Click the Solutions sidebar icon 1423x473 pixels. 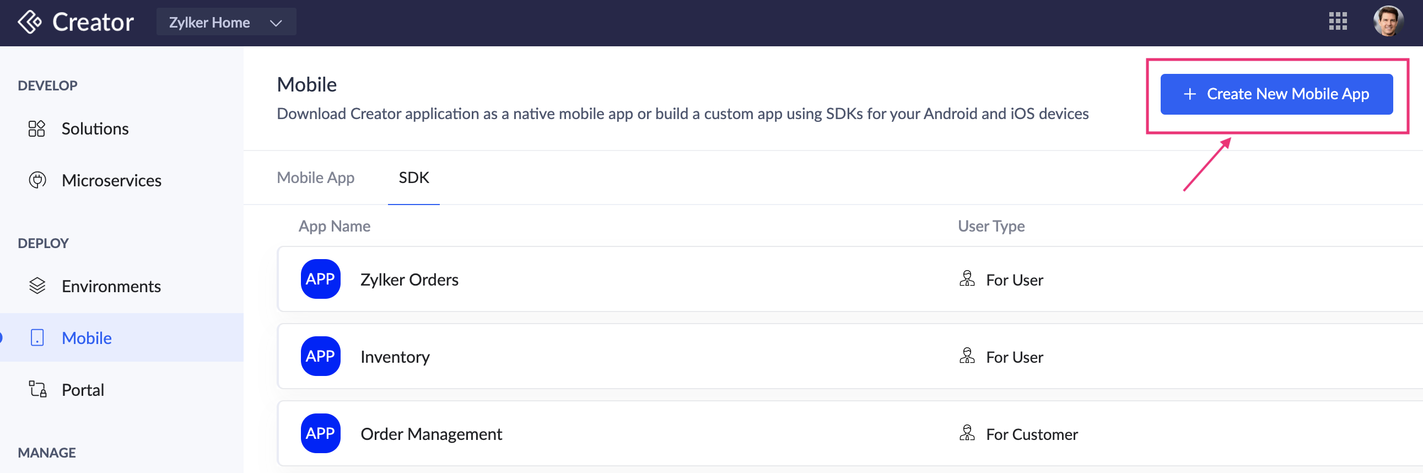[37, 129]
